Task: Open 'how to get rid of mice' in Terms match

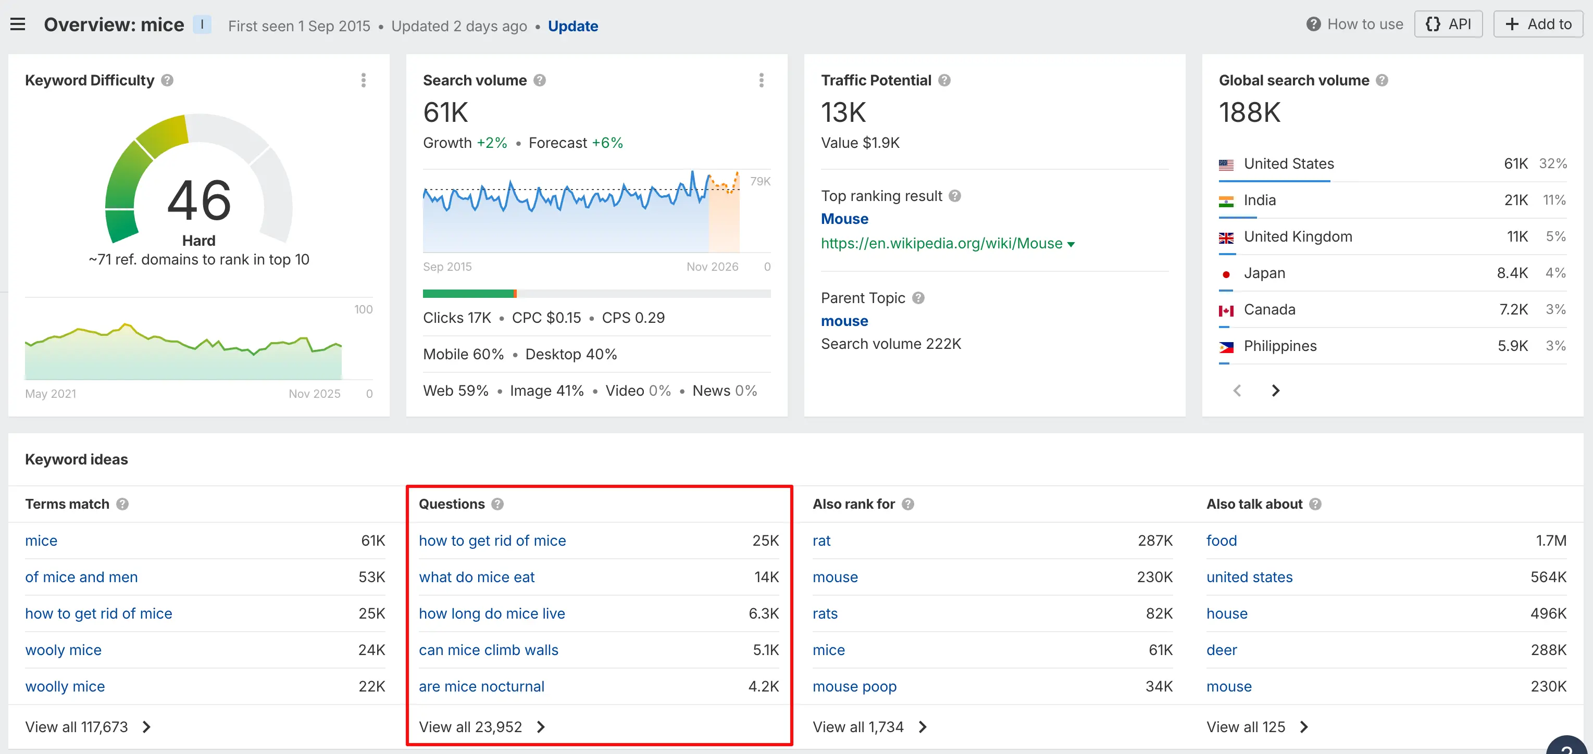Action: [98, 614]
